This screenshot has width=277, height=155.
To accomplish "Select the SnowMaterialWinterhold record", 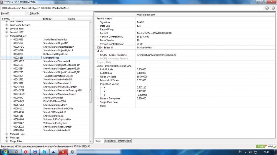I will [45, 130].
